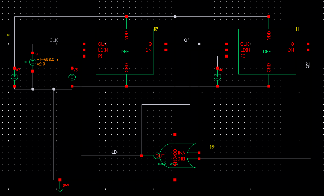Select the DFF text inside block I1
Viewport: 324px width, 196px height.
click(x=267, y=52)
